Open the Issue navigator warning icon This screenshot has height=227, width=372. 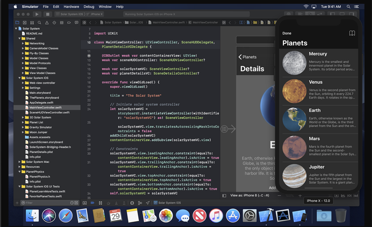(47, 23)
